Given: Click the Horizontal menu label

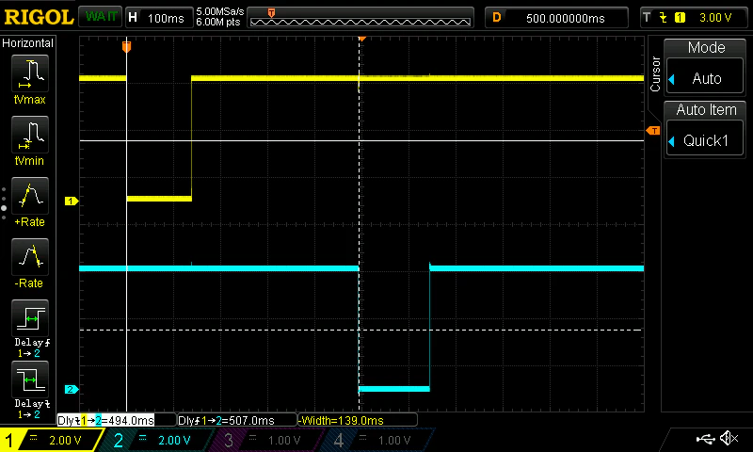Looking at the screenshot, I should (28, 43).
